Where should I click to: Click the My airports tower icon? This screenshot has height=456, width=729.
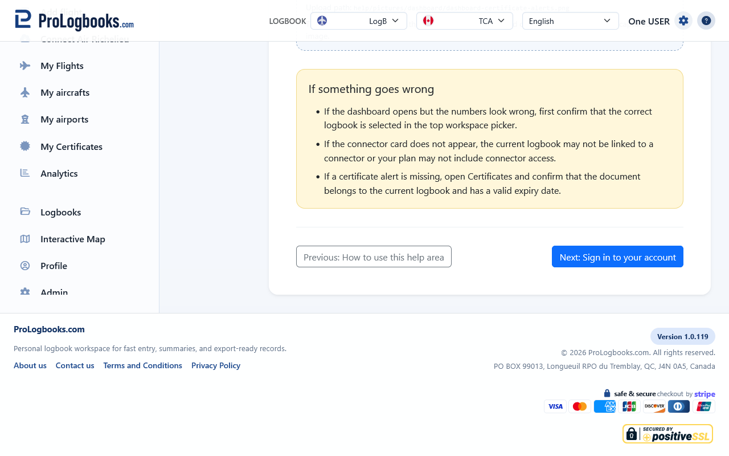[x=25, y=119]
